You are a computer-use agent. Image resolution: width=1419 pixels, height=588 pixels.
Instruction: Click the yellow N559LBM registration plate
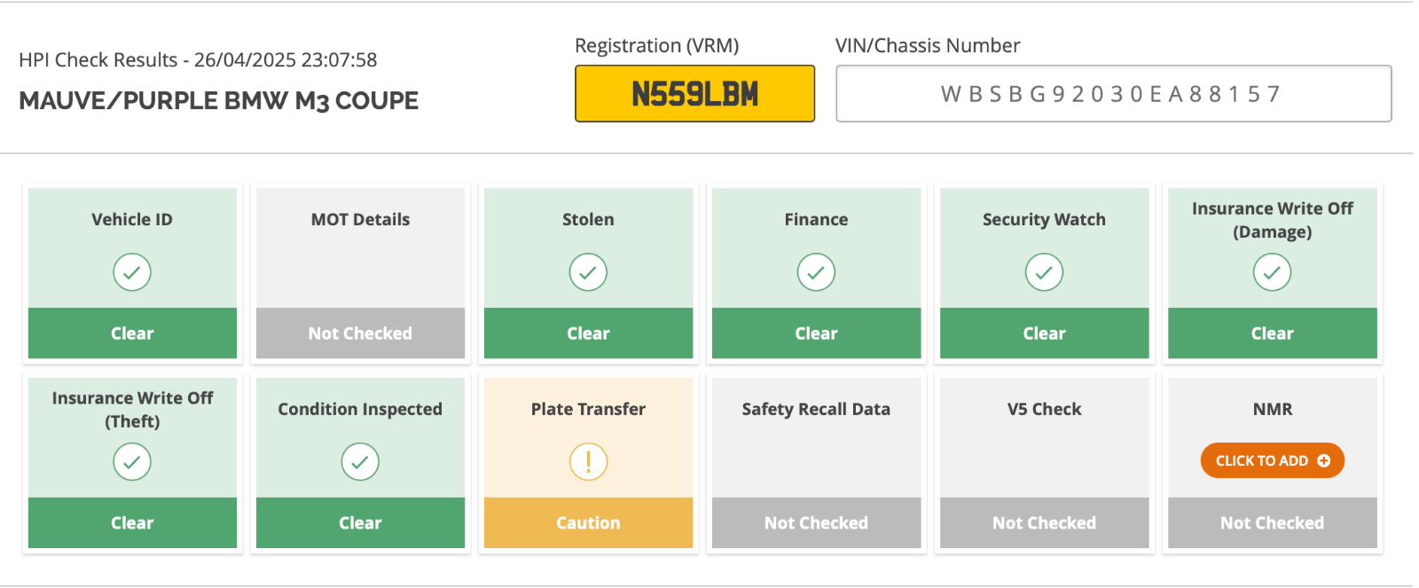pos(694,93)
